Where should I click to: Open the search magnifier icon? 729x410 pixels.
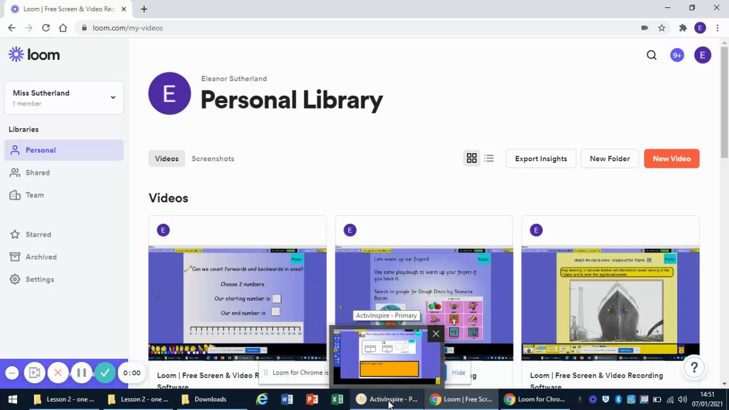(x=652, y=55)
